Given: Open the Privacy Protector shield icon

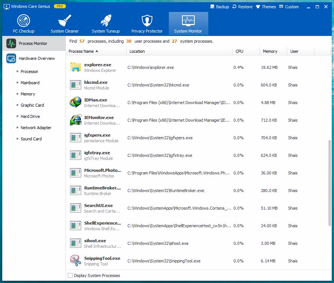Looking at the screenshot, I should click(147, 21).
